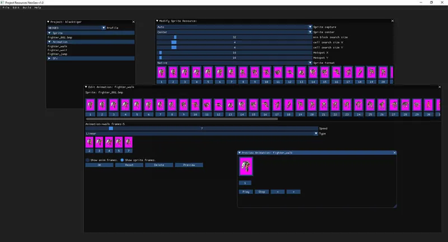Screen dimensions: 448x242
Task: Click the OK button in Edit Animation
Action: (x=99, y=165)
